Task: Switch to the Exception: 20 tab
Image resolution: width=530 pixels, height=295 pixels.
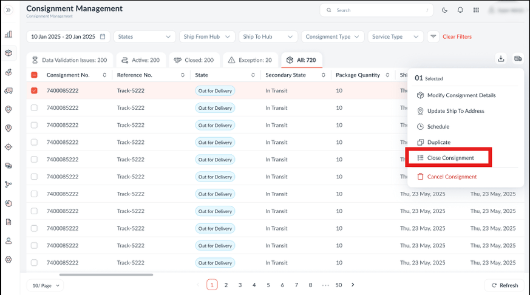Action: tap(250, 60)
